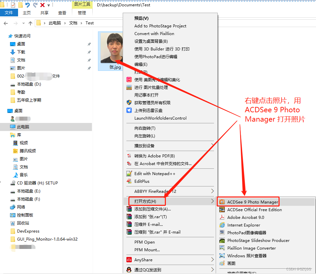Click the ACDSee Official Free Edition icon

(222, 210)
